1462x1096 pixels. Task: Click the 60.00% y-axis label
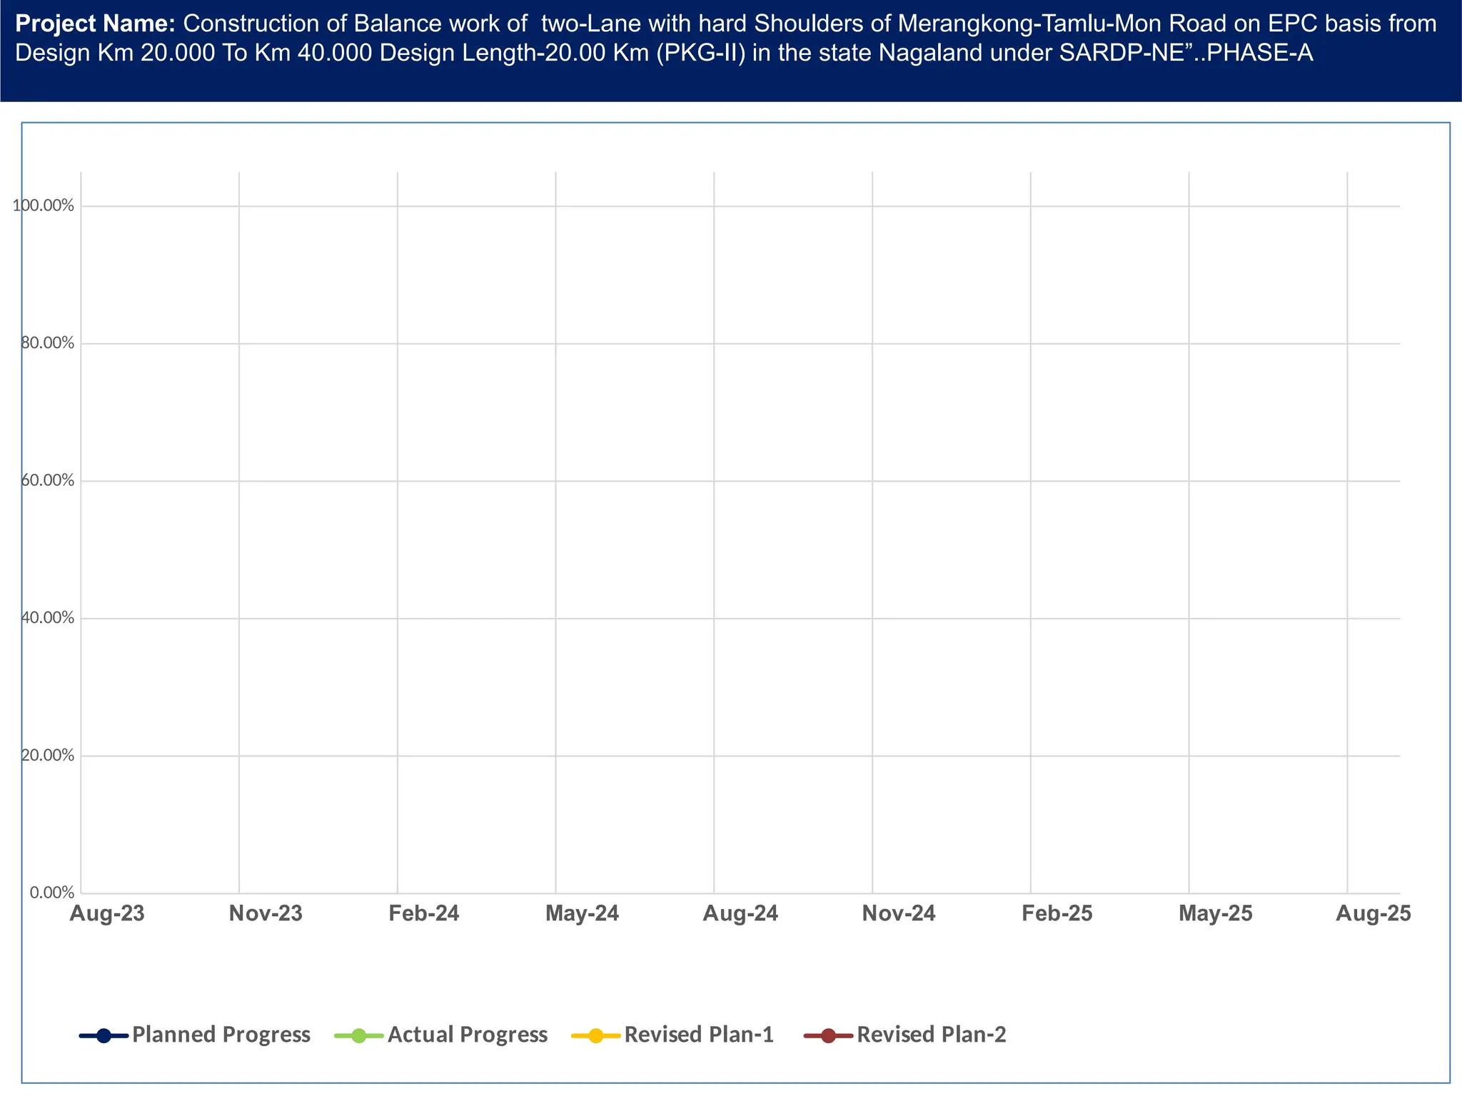47,481
